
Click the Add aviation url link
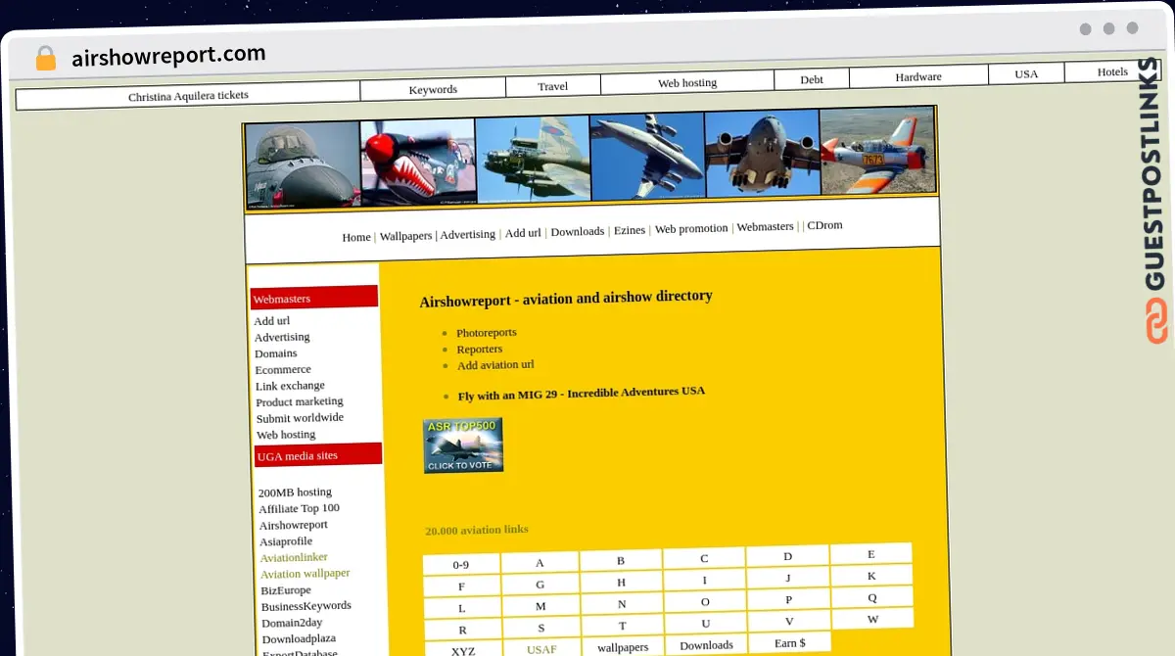tap(495, 365)
